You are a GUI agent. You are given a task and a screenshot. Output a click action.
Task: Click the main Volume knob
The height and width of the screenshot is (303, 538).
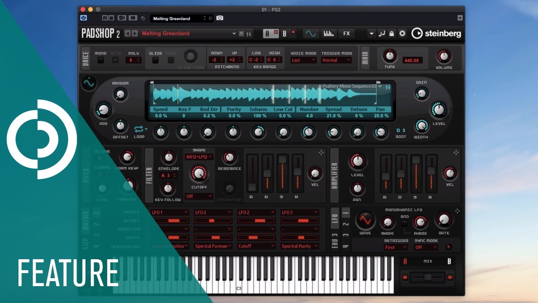click(443, 56)
